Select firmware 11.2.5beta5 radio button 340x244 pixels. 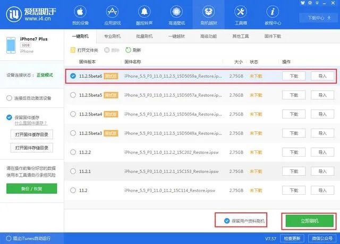(73, 95)
